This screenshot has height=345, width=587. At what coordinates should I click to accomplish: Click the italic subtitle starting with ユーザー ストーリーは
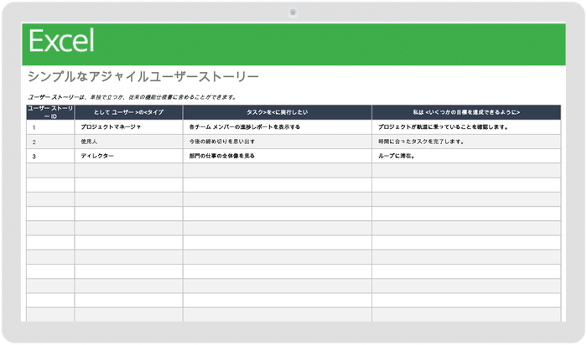tap(132, 97)
